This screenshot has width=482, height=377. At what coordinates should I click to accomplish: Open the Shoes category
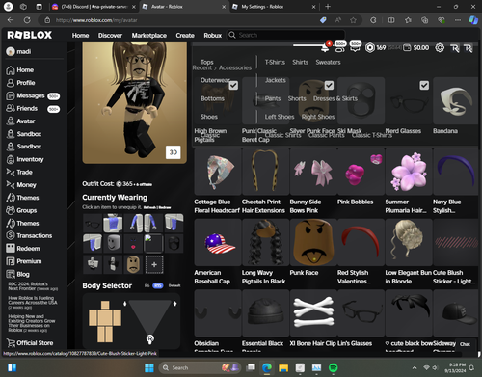209,117
